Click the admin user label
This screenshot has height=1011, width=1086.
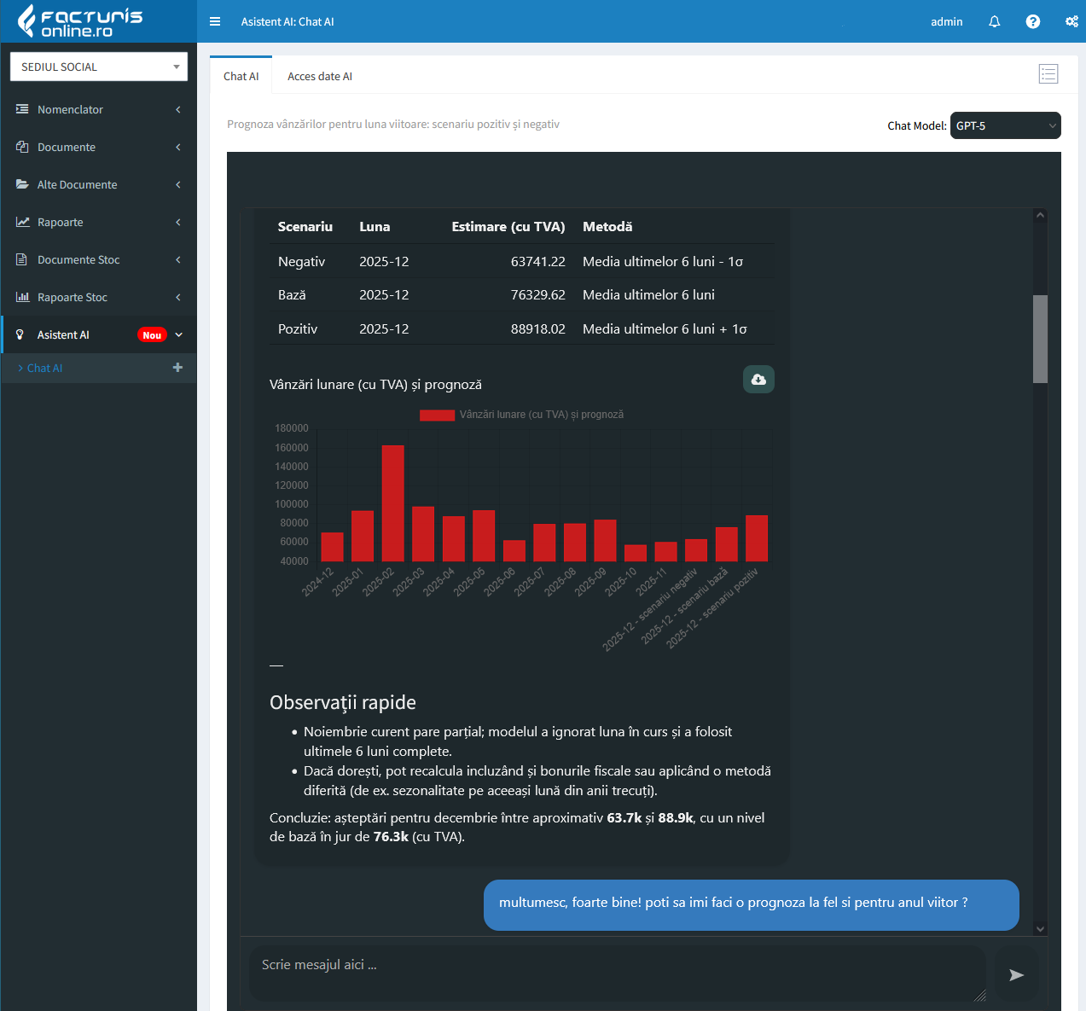point(946,21)
